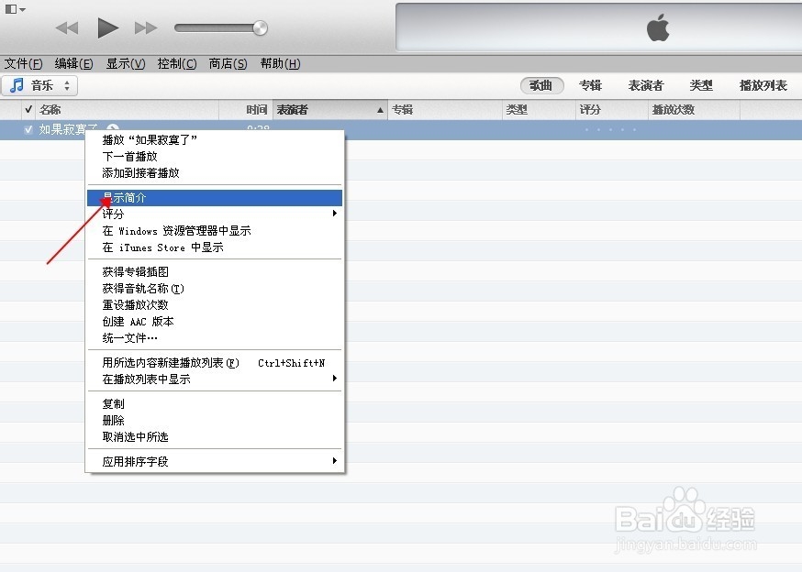Open the 编辑(E) menu
Image resolution: width=802 pixels, height=572 pixels.
pos(74,64)
